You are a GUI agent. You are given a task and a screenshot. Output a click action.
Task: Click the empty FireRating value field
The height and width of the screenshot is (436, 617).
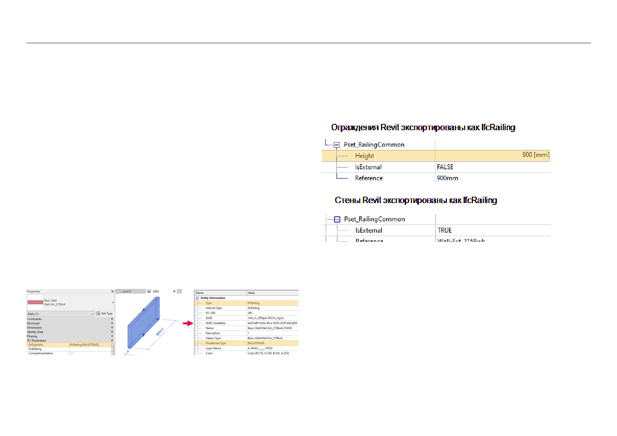90,349
